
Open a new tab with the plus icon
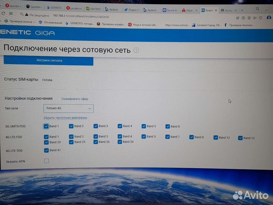(x=242, y=10)
